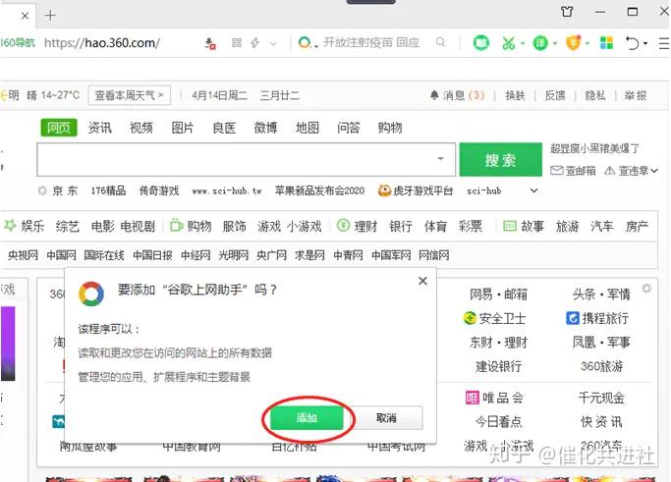Click the green book-shaped toolbar extension icon
671x482 pixels.
[x=481, y=43]
